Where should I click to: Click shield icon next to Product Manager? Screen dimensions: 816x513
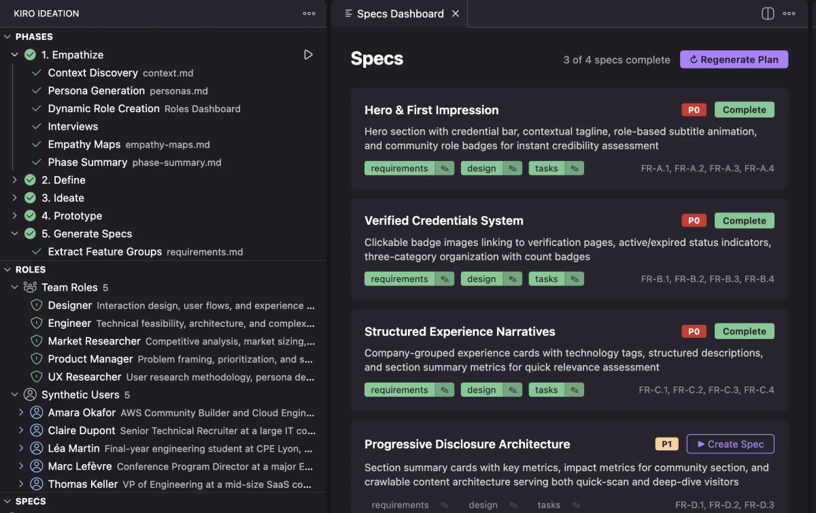37,359
